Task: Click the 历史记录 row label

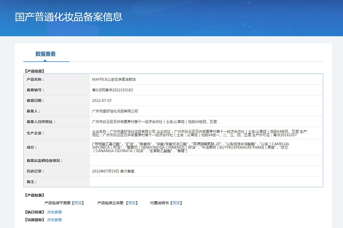Action: coord(35,171)
